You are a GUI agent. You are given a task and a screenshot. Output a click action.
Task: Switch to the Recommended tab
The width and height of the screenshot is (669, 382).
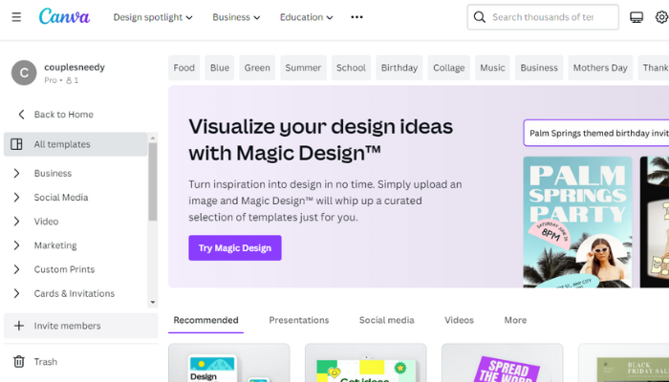coord(205,320)
